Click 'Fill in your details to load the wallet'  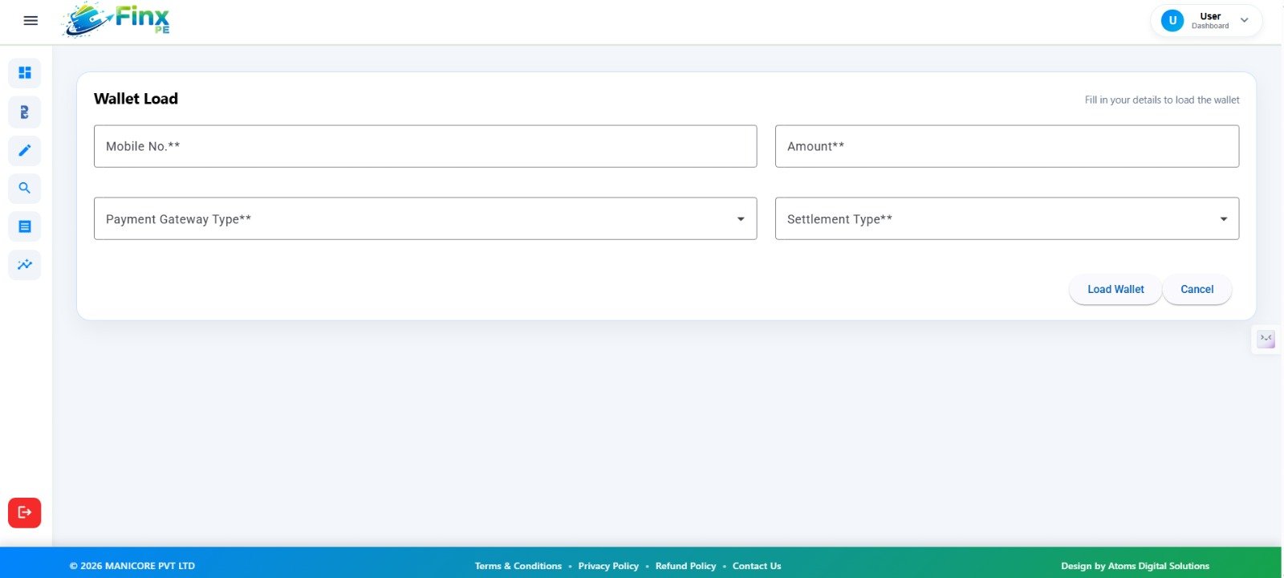(x=1162, y=100)
